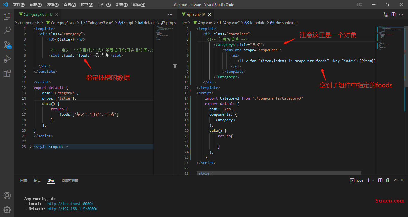Viewport: 408px width, 217px height.
Task: Click props in left breadcrumb
Action: [168, 23]
